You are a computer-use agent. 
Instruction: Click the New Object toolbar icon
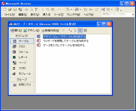(x=108, y=9)
